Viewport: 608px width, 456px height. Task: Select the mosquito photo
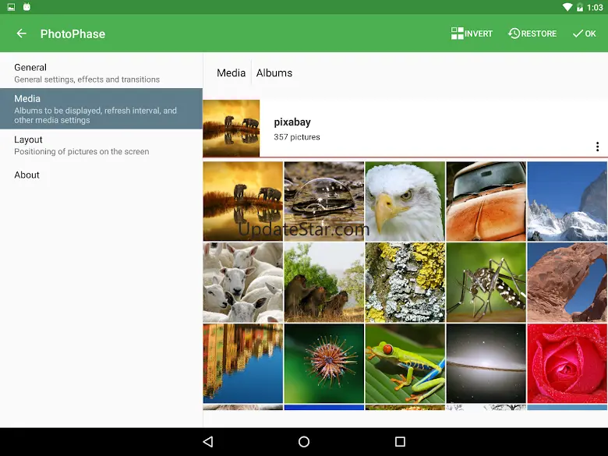click(486, 282)
